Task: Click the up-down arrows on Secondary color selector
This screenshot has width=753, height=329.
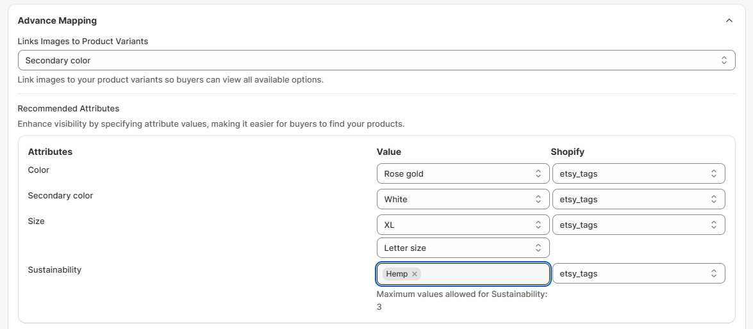Action: [724, 60]
